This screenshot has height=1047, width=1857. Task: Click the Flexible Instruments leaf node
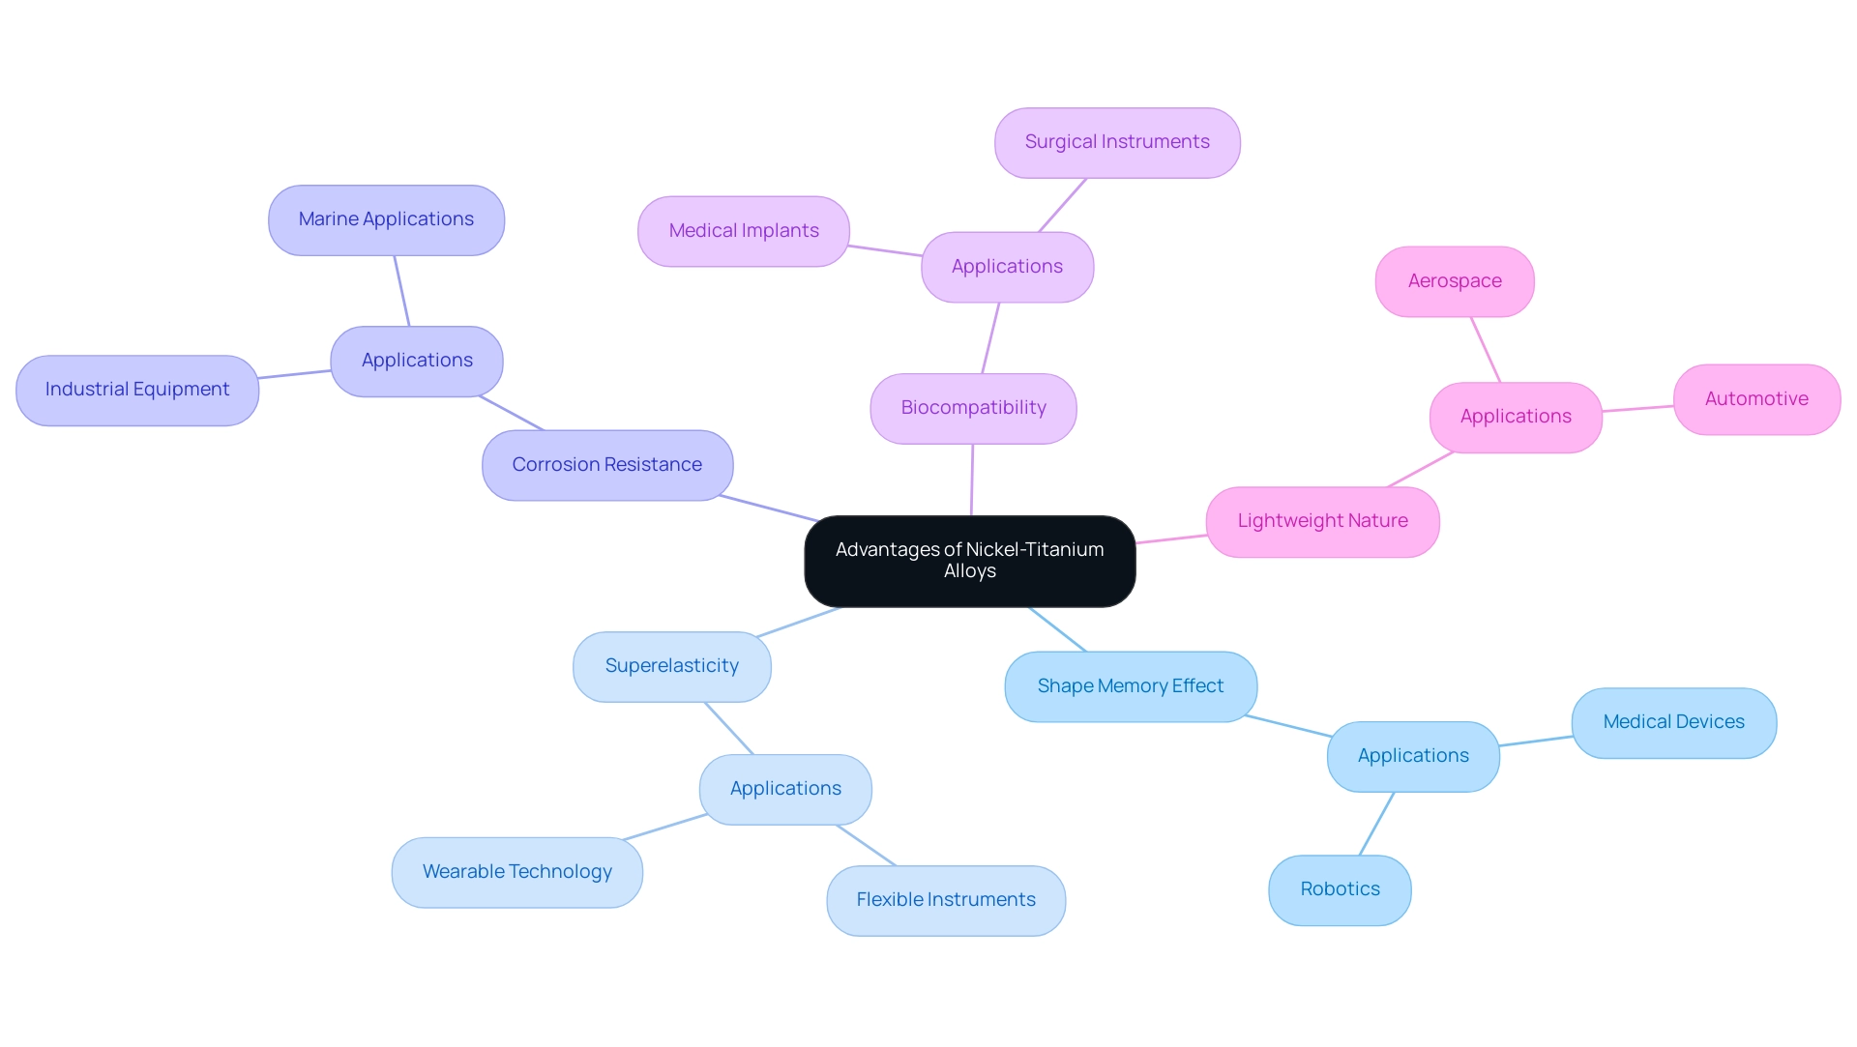click(x=946, y=899)
